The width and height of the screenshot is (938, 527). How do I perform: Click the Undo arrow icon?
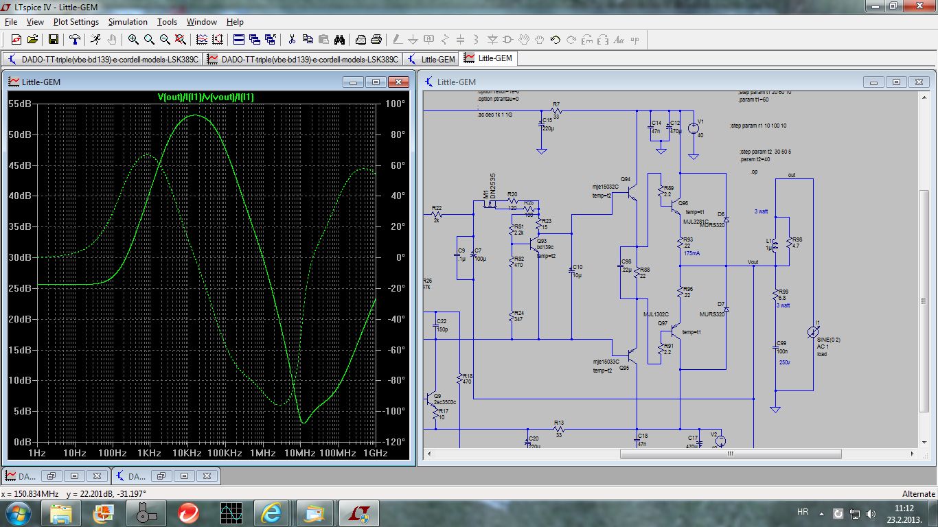point(556,40)
